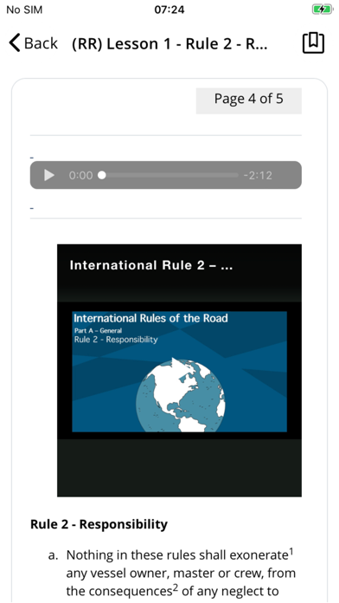Click the Page 4 of 5 indicator
339x603 pixels.
(249, 100)
